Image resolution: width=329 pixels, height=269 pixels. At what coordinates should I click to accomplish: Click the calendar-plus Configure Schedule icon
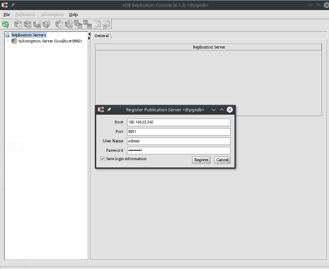[x=97, y=24]
